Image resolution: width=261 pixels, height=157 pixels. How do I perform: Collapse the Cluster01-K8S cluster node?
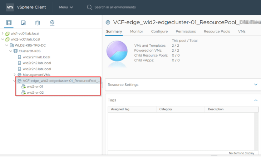point(11,51)
